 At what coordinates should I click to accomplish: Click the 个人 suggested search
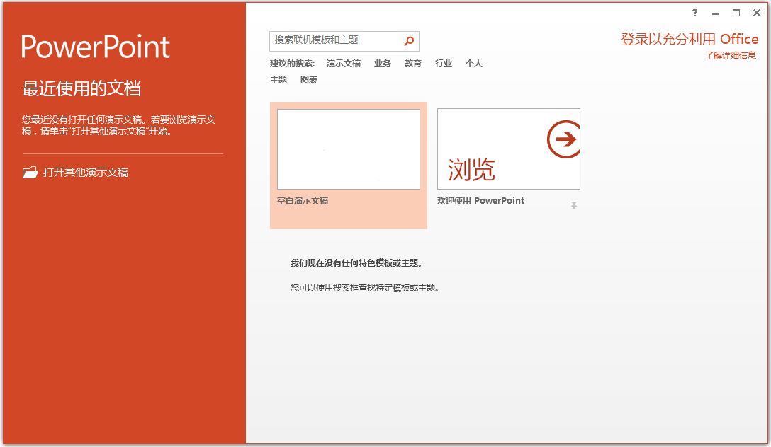pos(473,63)
